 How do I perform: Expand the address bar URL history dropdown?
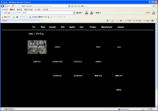click(69, 6)
